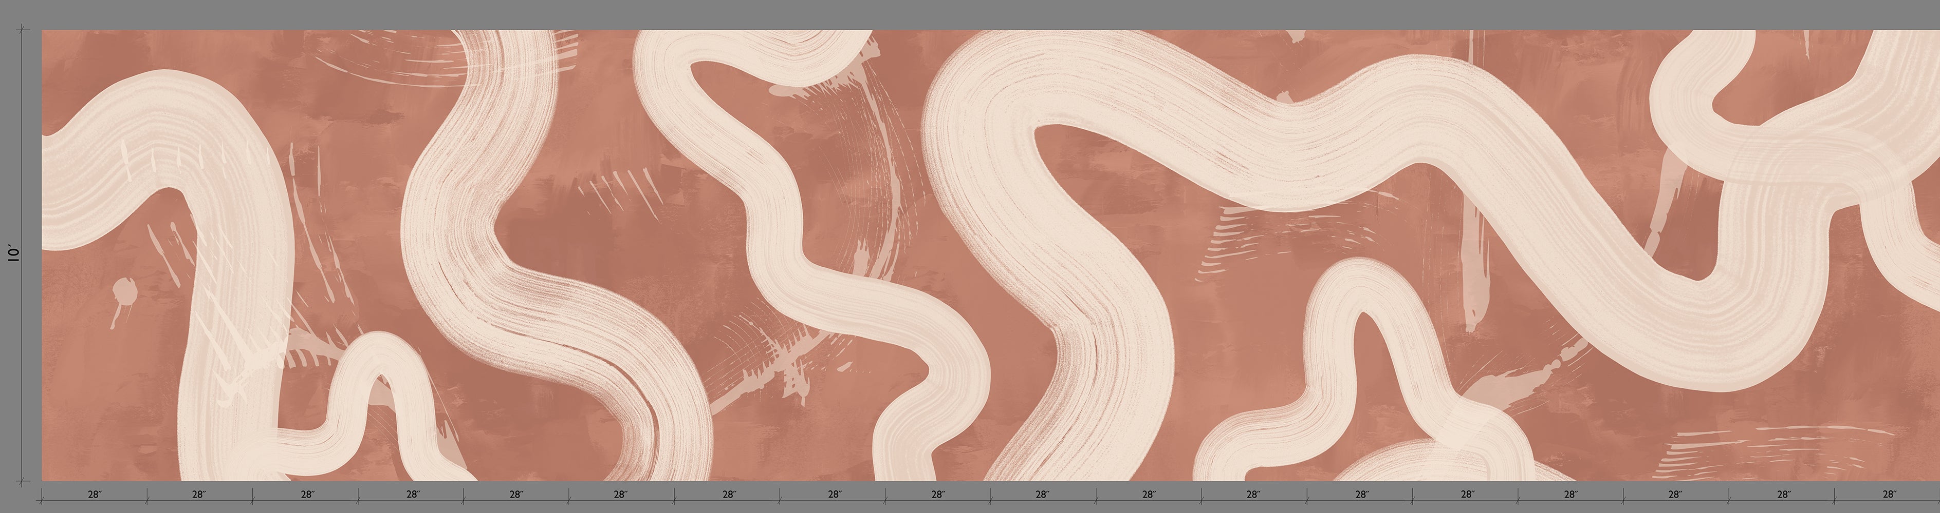Viewport: 1940px width, 513px height.
Task: Select the first 28" width label from left
Action: (94, 495)
